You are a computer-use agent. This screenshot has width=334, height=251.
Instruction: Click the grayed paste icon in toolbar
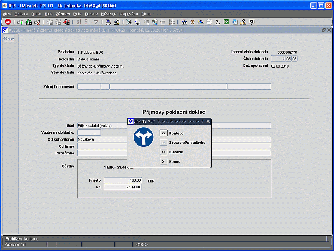coord(146,22)
